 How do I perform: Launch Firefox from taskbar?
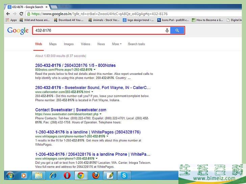tap(96, 176)
